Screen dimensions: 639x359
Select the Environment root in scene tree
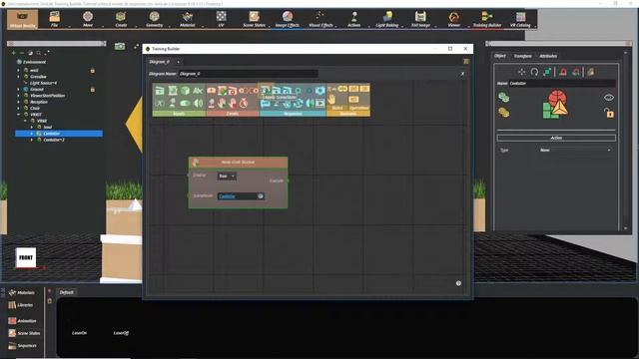click(x=34, y=62)
